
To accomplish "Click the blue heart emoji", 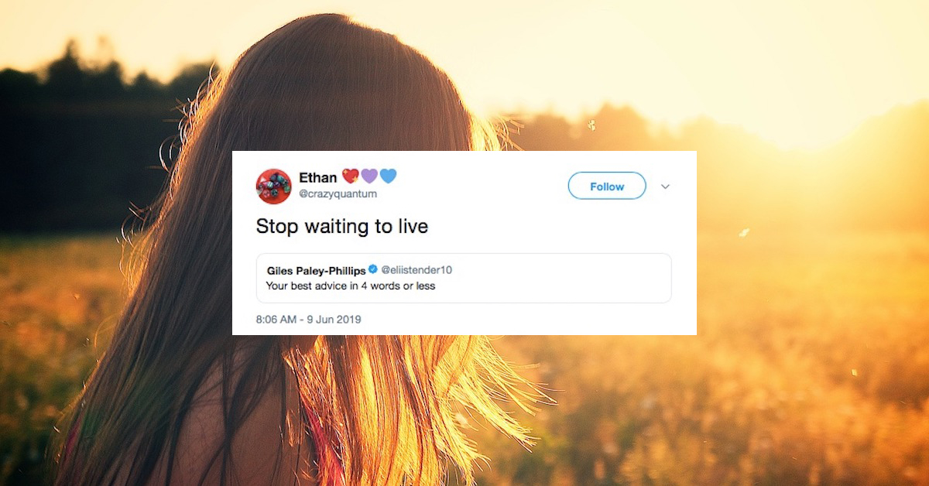I will tap(388, 176).
